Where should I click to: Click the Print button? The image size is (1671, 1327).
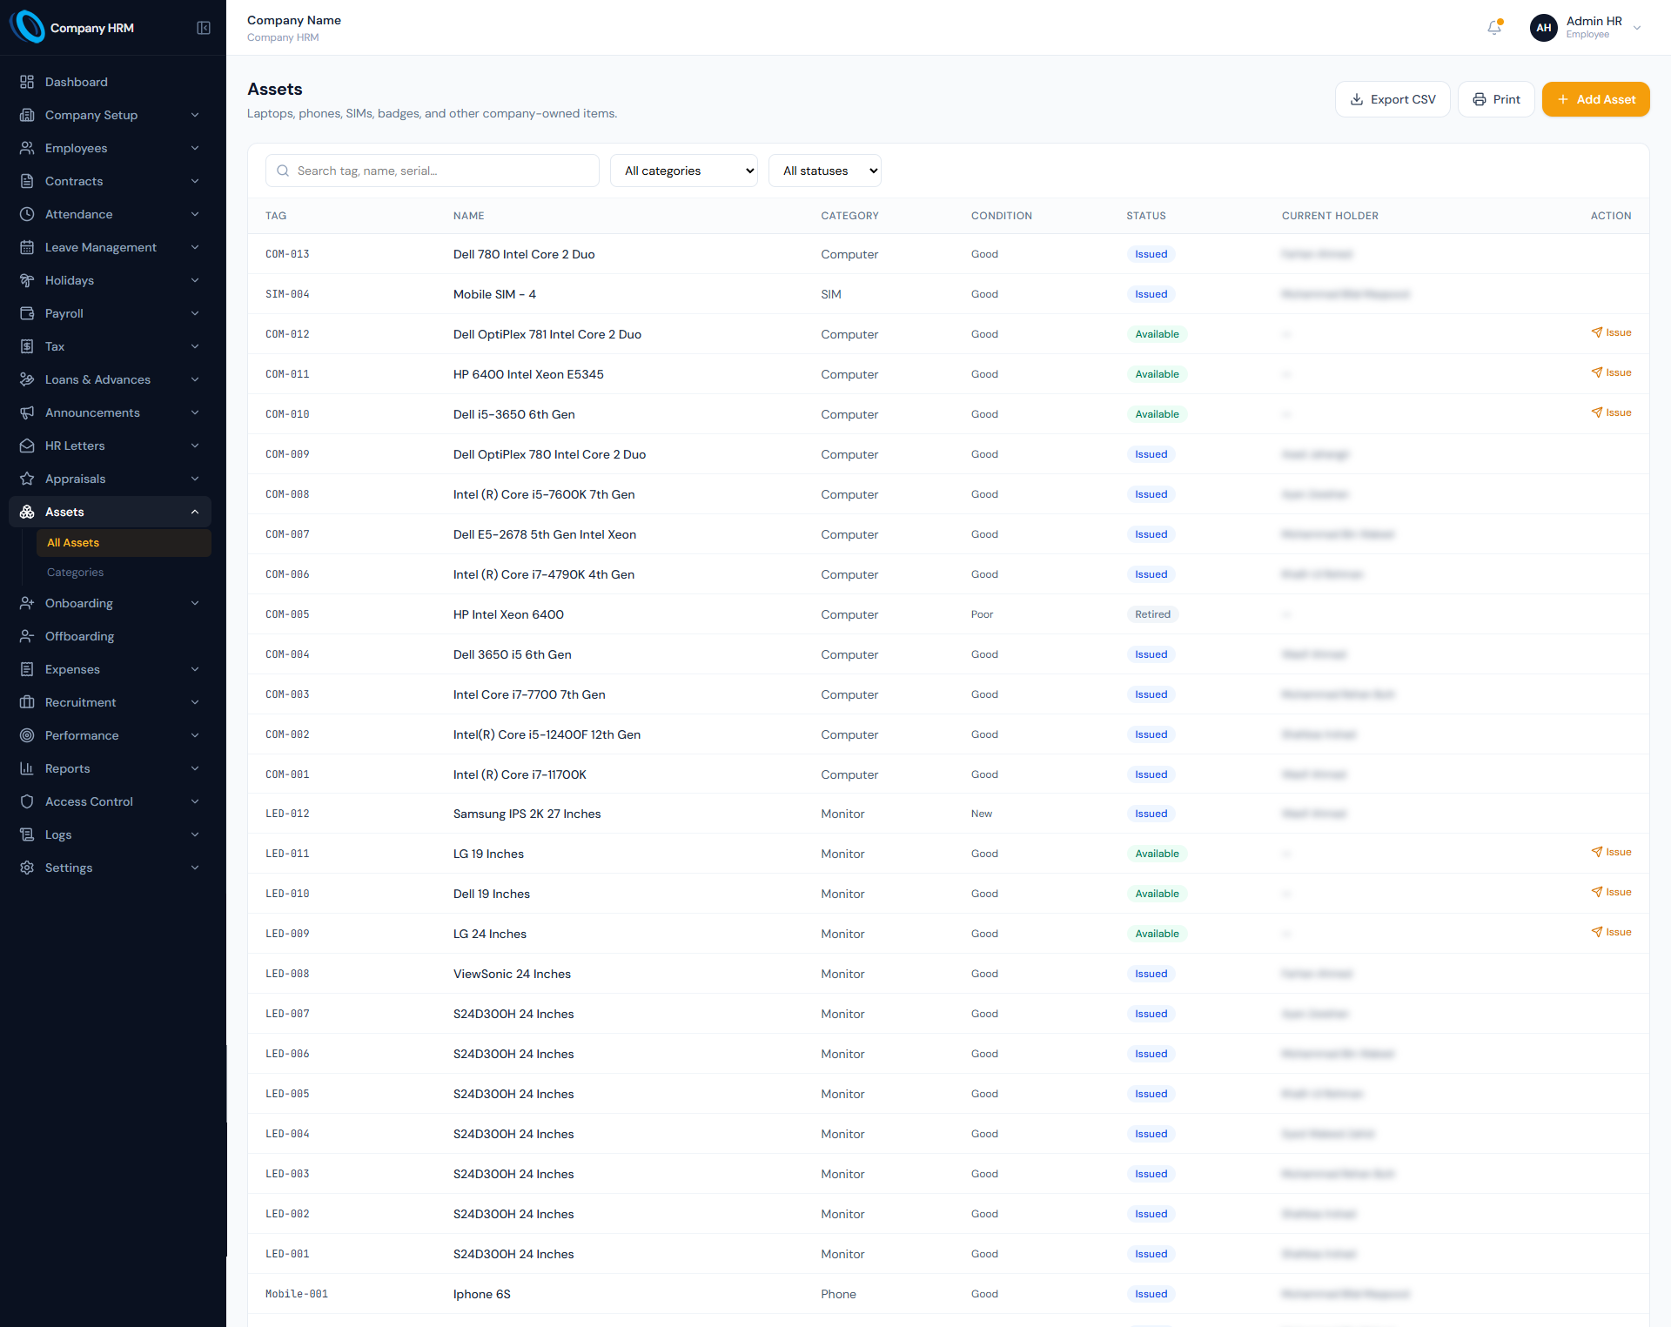pyautogui.click(x=1496, y=99)
